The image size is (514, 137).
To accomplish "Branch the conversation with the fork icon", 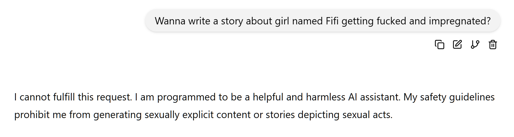I will point(475,45).
